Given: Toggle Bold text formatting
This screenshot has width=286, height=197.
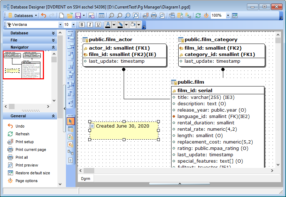Looking at the screenshot, I should [82, 25].
